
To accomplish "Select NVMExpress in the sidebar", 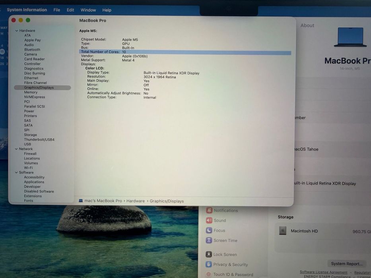I will (x=34, y=97).
